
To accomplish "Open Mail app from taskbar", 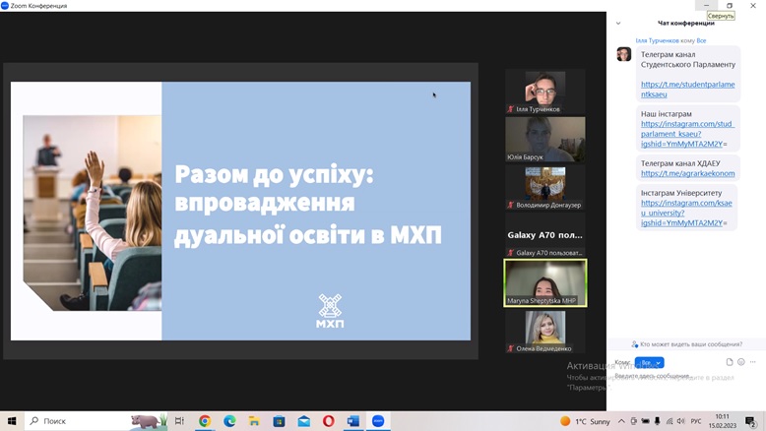I will [x=304, y=421].
